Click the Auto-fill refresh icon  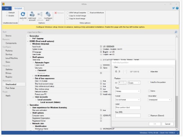[x=23, y=14]
